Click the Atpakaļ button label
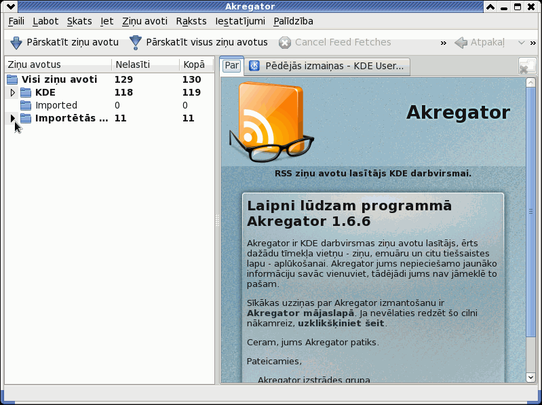Screen dimensions: 542x405 click(x=487, y=43)
